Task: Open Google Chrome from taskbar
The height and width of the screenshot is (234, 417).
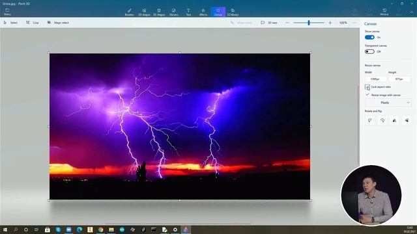Action: (x=100, y=229)
